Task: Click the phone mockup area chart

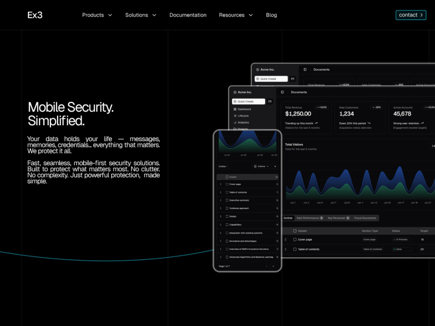Action: [x=248, y=142]
